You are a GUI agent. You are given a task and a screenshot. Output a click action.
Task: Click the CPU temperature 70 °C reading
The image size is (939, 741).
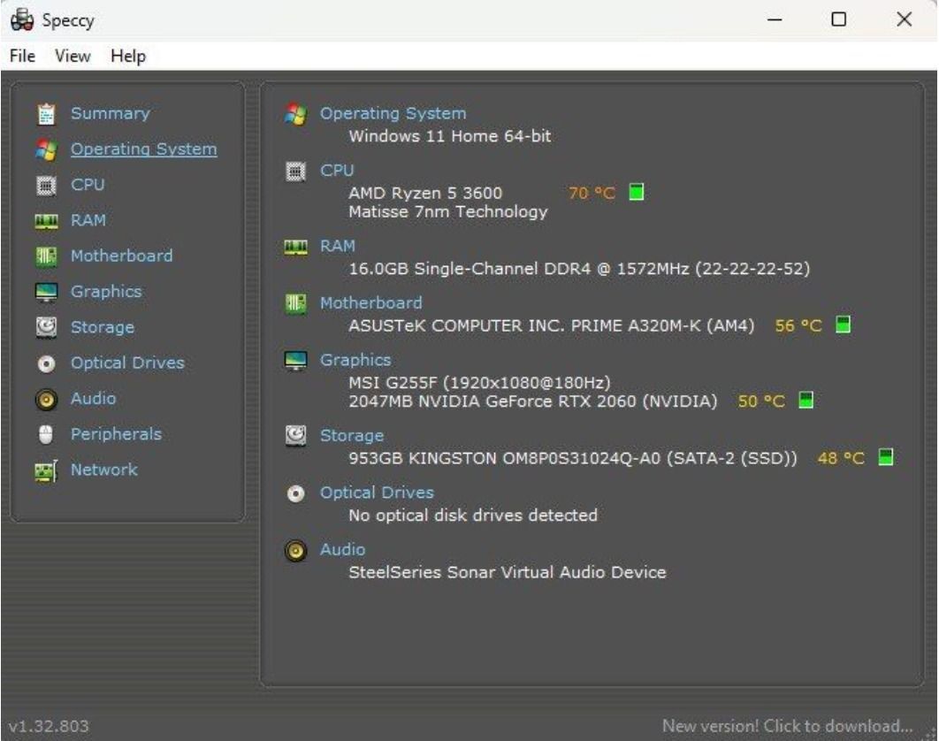pos(592,193)
